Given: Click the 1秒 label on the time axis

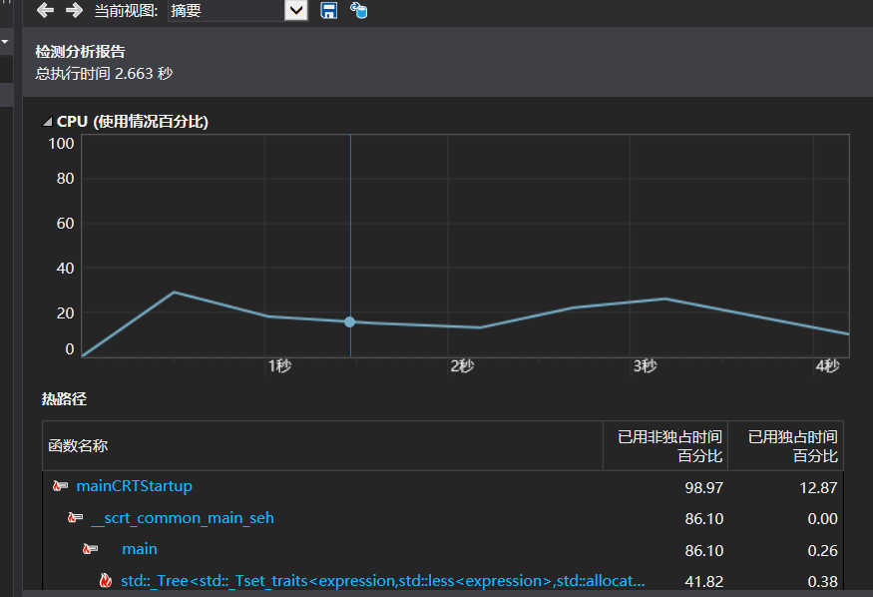Looking at the screenshot, I should [279, 365].
